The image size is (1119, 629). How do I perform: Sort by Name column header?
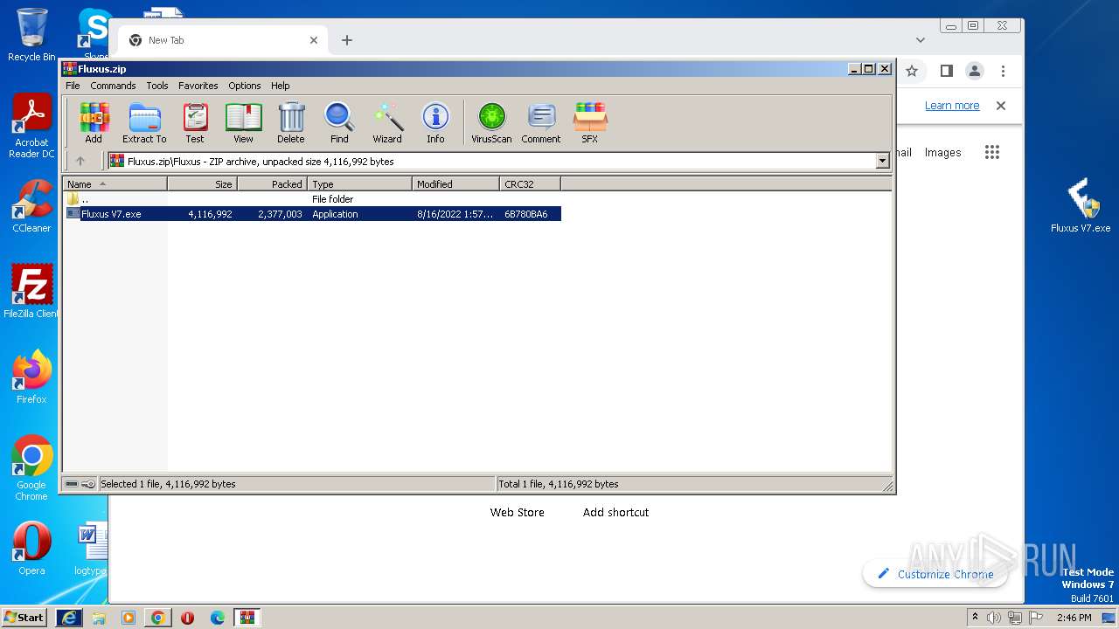click(x=115, y=184)
